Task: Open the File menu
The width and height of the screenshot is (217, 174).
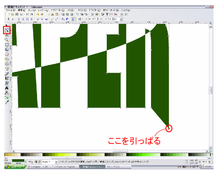Action: click(x=10, y=10)
